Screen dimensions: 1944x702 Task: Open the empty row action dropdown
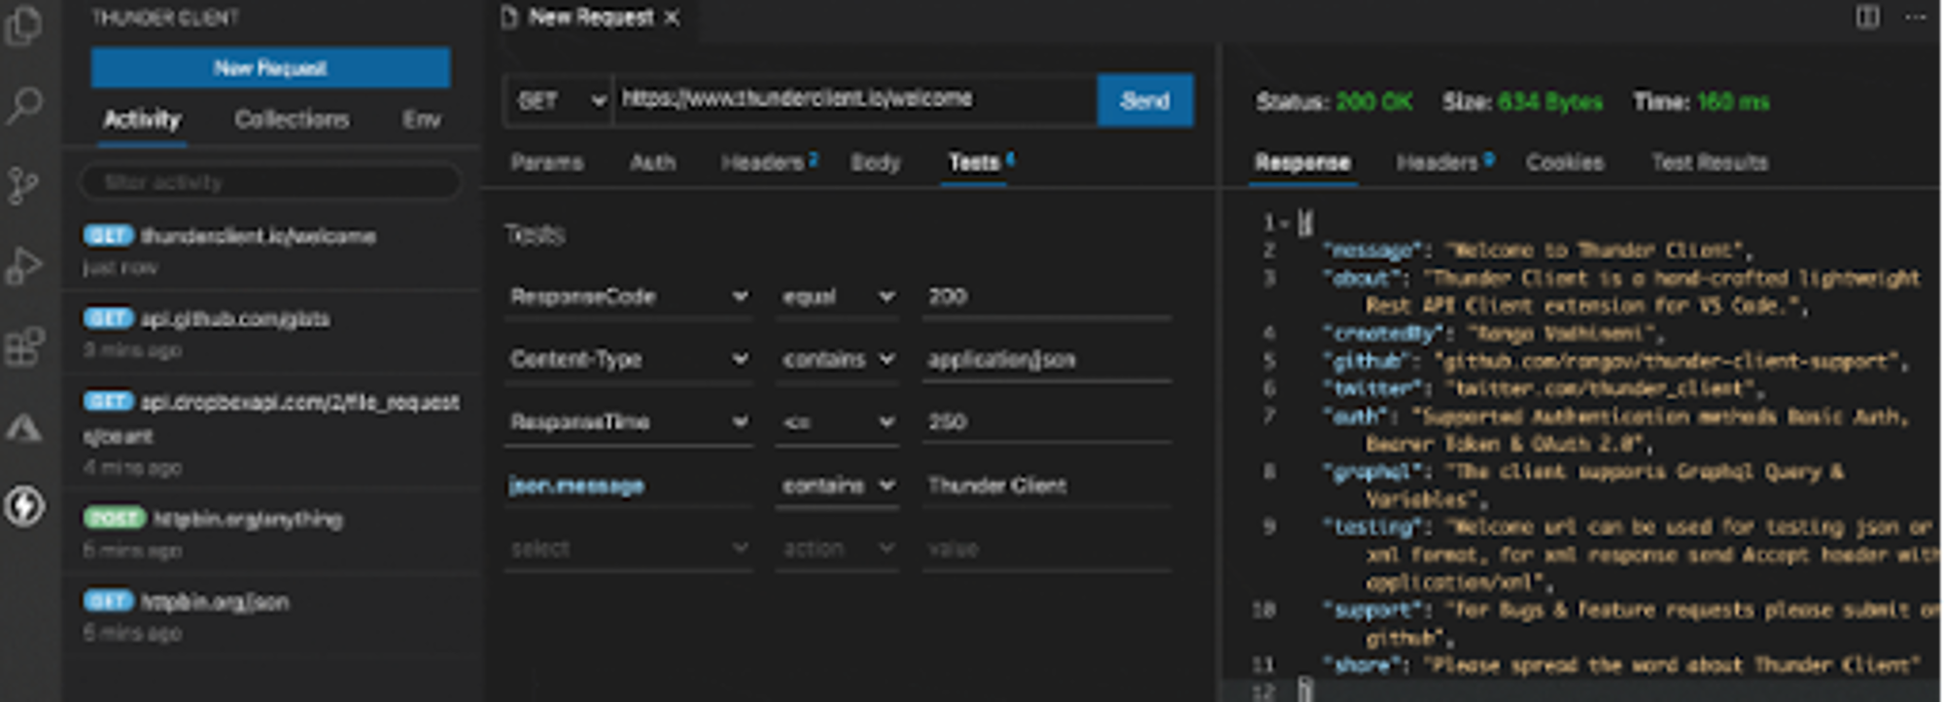click(x=837, y=549)
